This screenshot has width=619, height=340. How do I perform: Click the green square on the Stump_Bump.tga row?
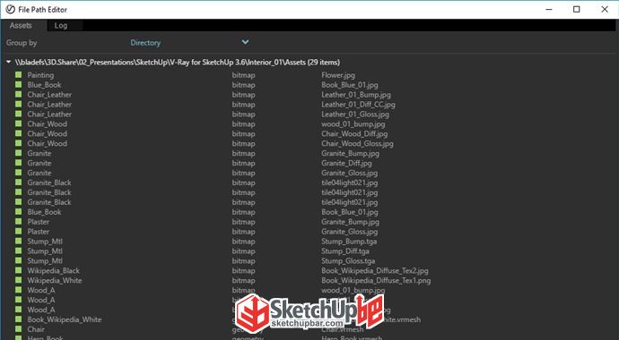pyautogui.click(x=18, y=242)
